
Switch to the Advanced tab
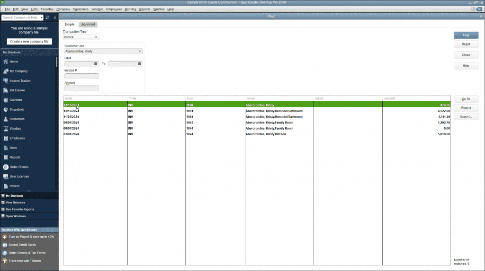[88, 25]
